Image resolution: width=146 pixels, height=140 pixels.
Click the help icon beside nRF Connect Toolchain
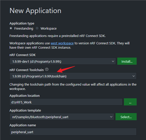47,69
